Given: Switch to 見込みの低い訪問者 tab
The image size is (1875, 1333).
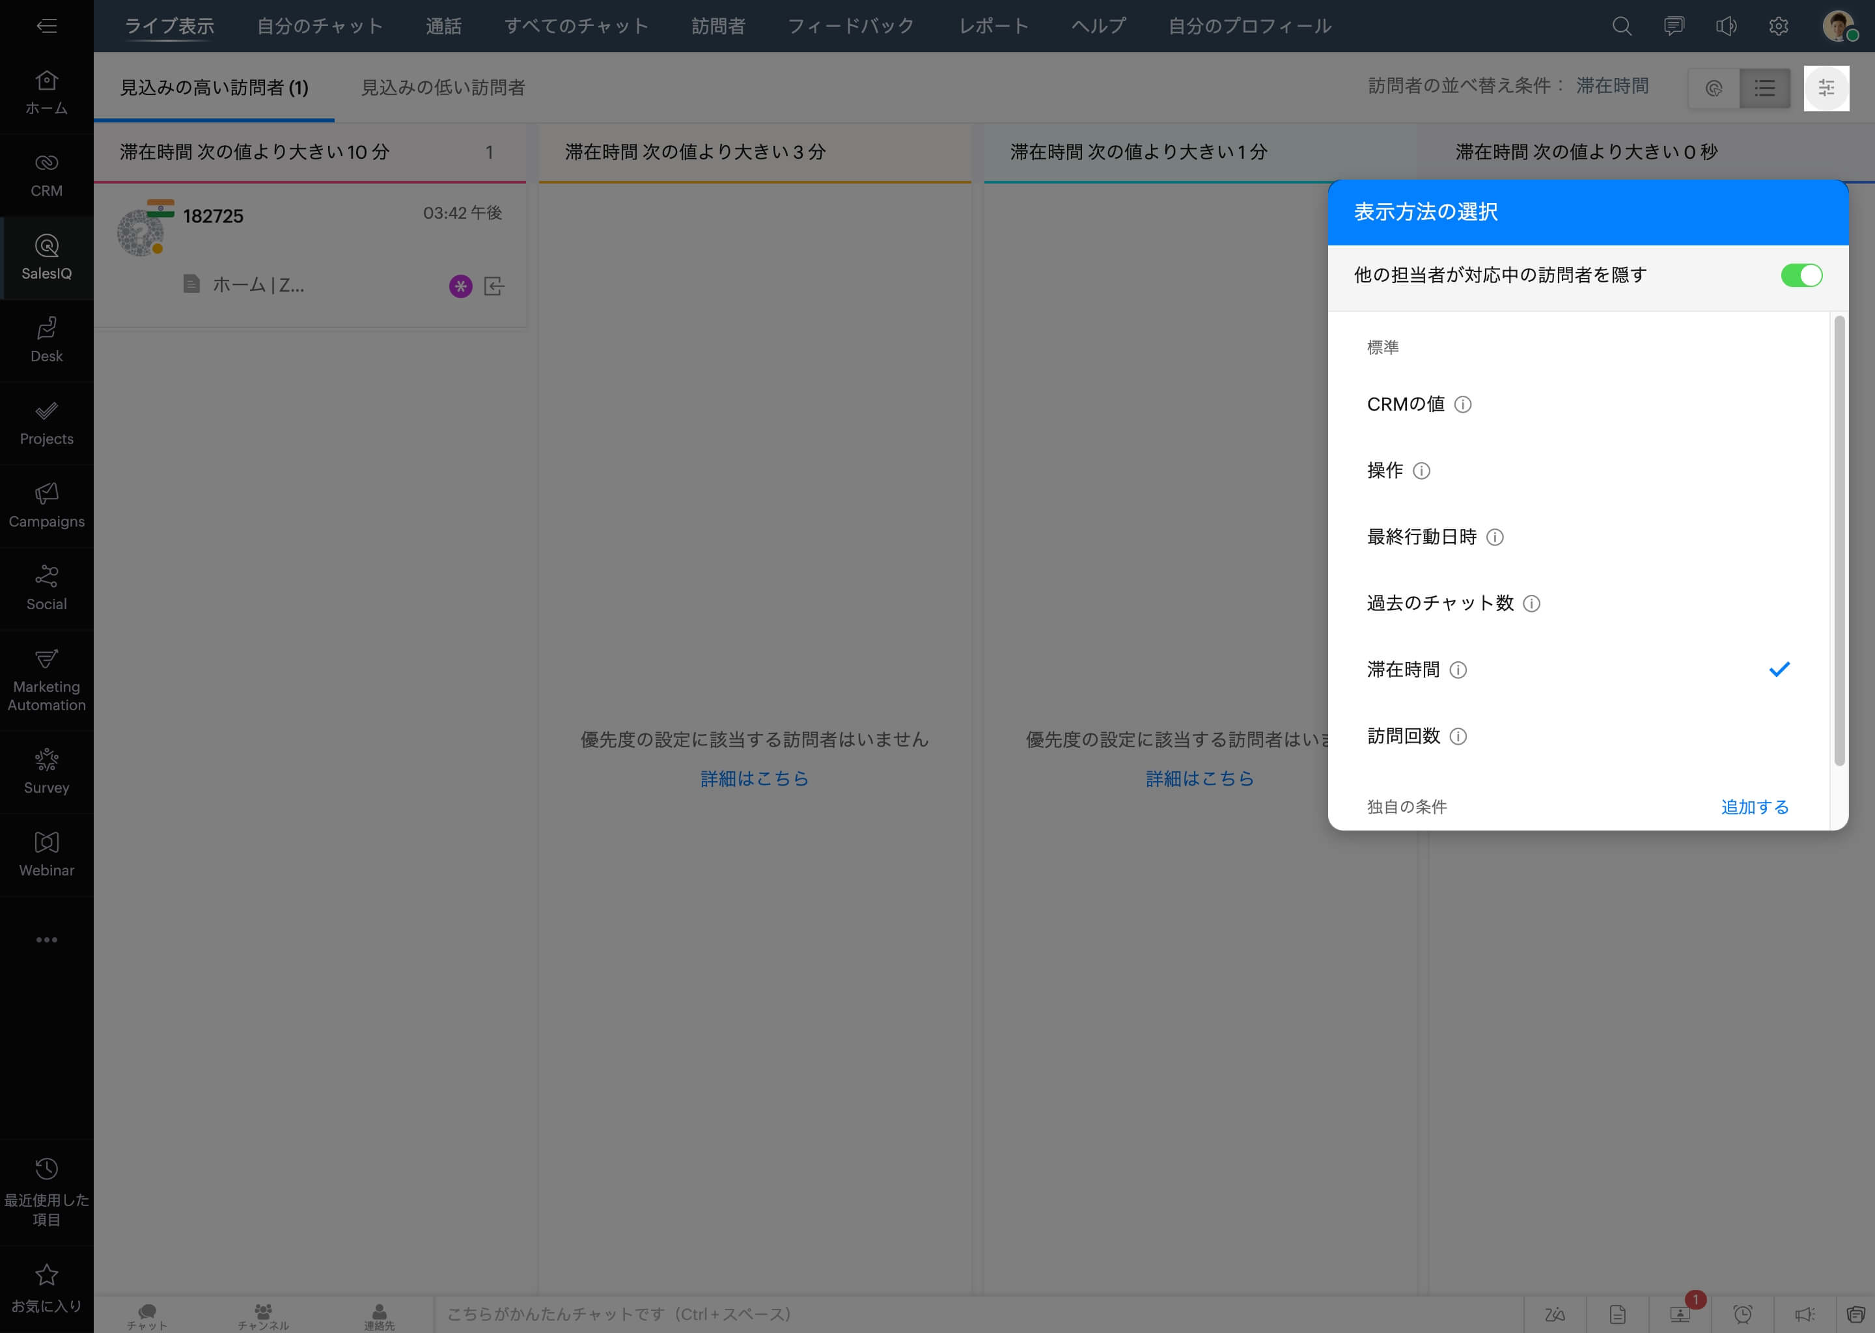Looking at the screenshot, I should click(x=443, y=87).
